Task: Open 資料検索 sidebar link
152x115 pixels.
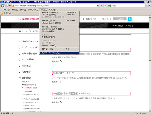Action: pos(26,78)
